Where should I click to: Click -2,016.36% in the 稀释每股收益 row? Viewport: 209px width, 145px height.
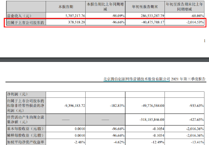point(195,136)
